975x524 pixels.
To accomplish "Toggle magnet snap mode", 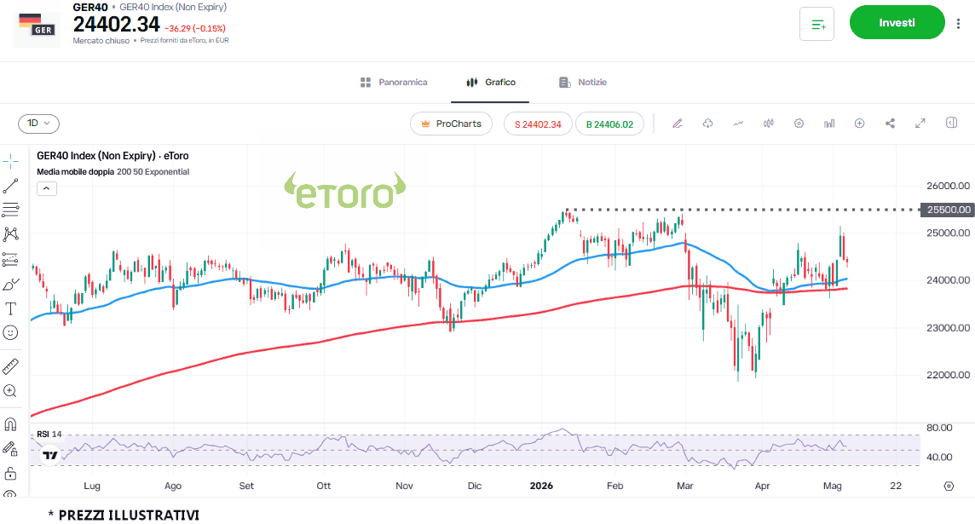I will (10, 424).
